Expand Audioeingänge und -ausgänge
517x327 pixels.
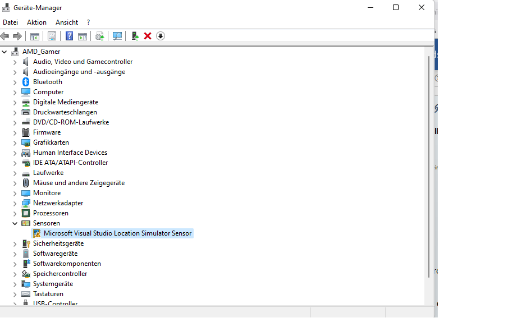point(15,72)
